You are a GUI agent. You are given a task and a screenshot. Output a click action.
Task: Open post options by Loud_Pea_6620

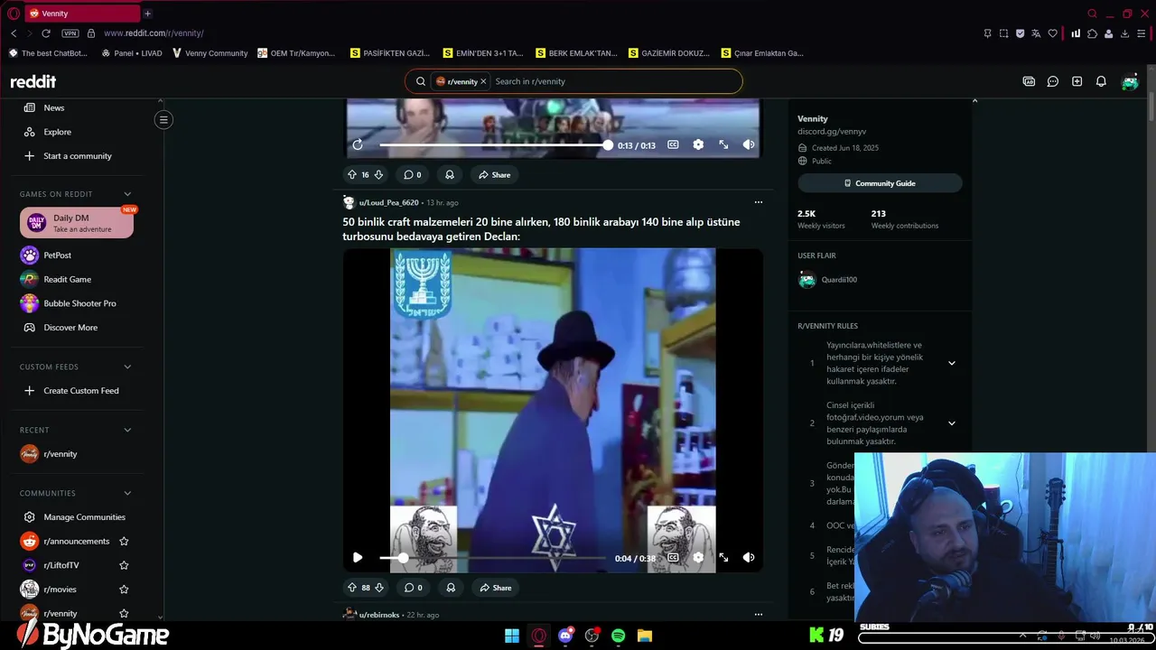pos(759,202)
